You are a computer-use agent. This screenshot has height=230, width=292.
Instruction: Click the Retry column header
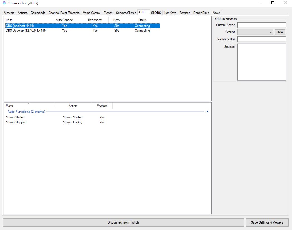pyautogui.click(x=117, y=20)
